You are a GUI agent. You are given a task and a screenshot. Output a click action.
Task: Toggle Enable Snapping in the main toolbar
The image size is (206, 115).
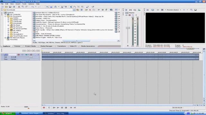tap(47, 7)
